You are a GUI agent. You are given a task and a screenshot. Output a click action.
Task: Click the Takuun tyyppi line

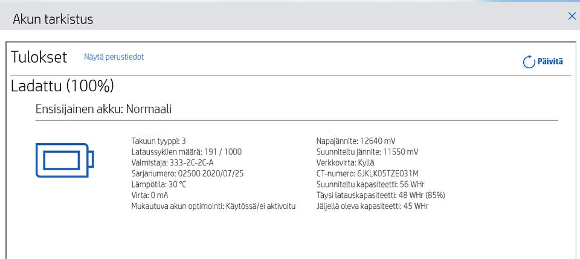click(158, 141)
